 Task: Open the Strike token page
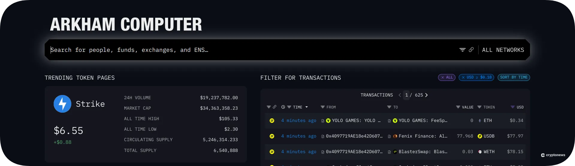90,104
